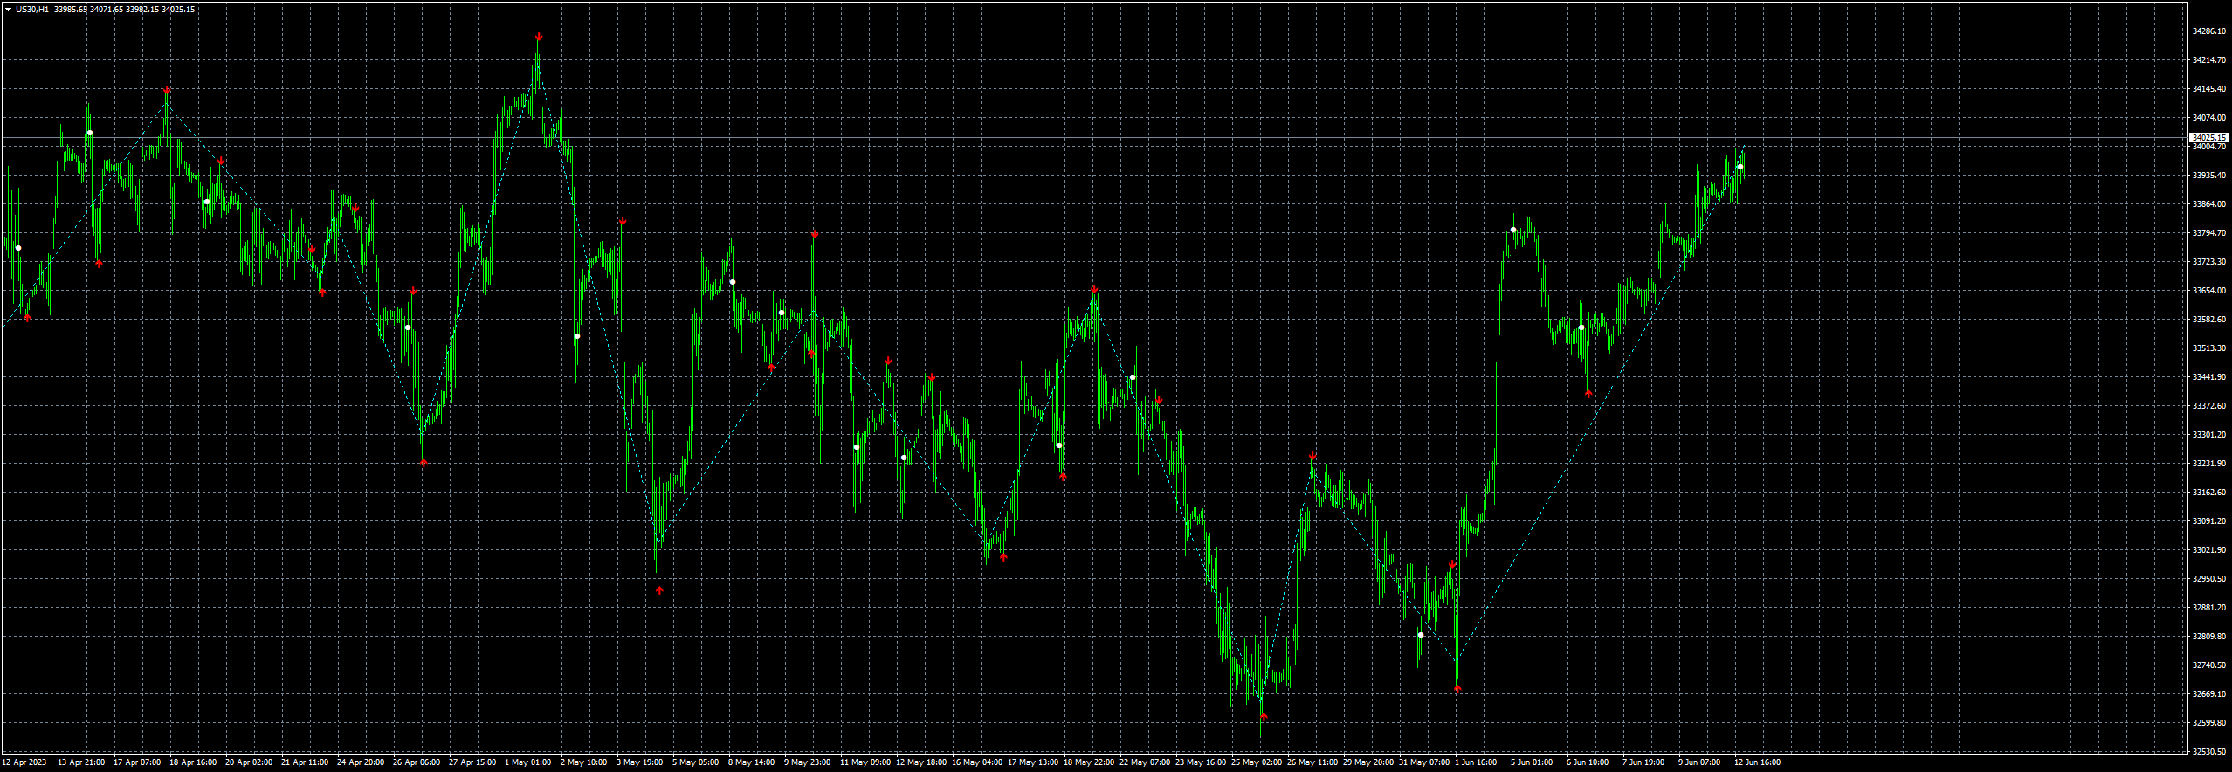Click the 33441.90 price axis label
Image resolution: width=2232 pixels, height=772 pixels.
pyautogui.click(x=2209, y=377)
